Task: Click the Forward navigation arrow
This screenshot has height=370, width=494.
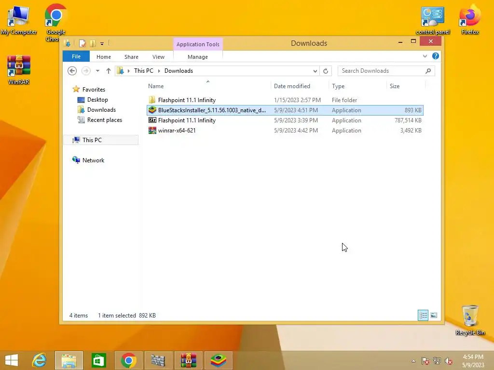Action: [x=86, y=71]
